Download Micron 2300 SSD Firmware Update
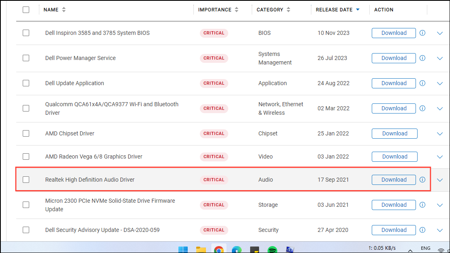This screenshot has width=450, height=253. pos(394,205)
